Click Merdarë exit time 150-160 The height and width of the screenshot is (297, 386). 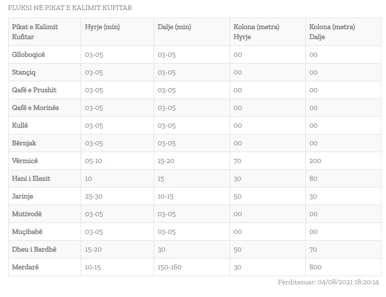[169, 267]
